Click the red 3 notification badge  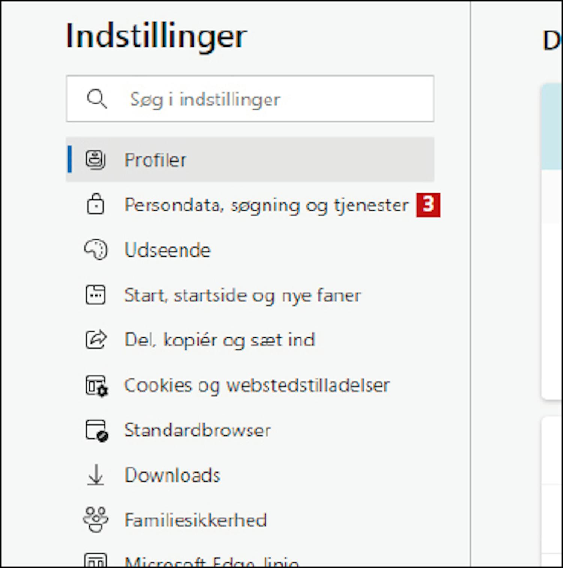point(428,205)
